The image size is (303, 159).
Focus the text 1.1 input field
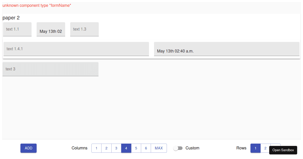pyautogui.click(x=17, y=29)
